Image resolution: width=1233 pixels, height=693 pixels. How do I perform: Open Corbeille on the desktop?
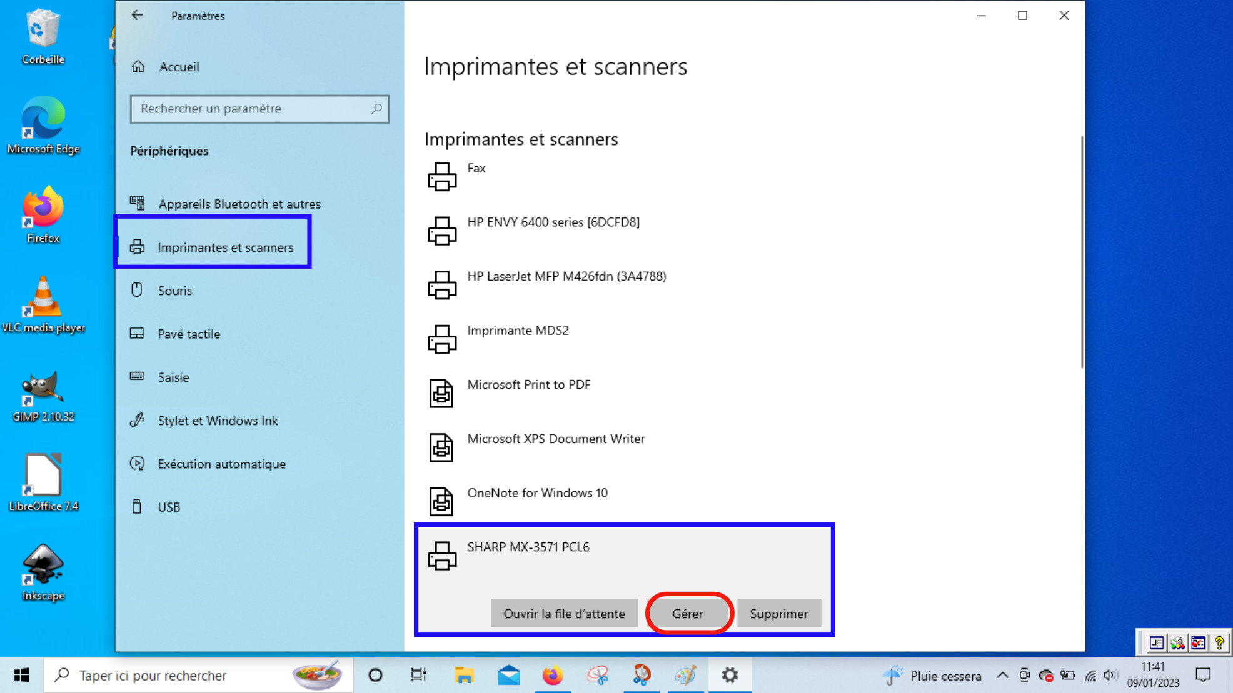point(43,36)
